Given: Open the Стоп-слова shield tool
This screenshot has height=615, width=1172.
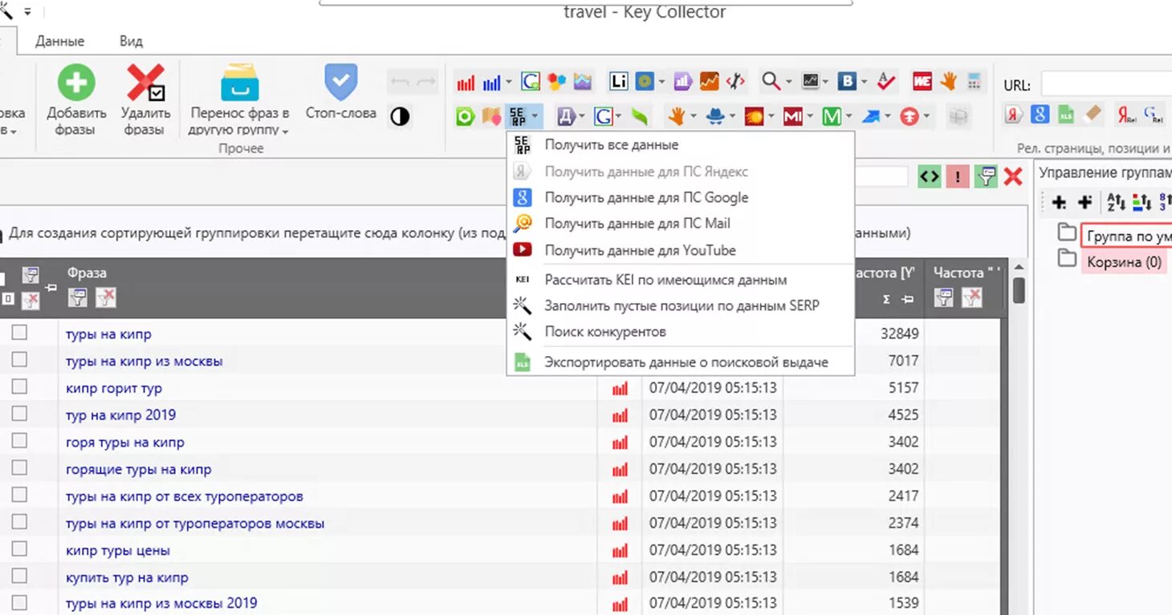Looking at the screenshot, I should (340, 83).
